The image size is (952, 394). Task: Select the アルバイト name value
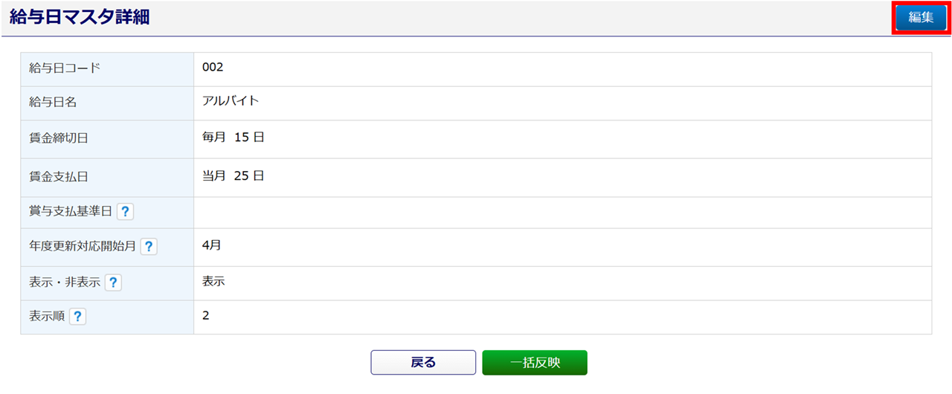tap(231, 101)
